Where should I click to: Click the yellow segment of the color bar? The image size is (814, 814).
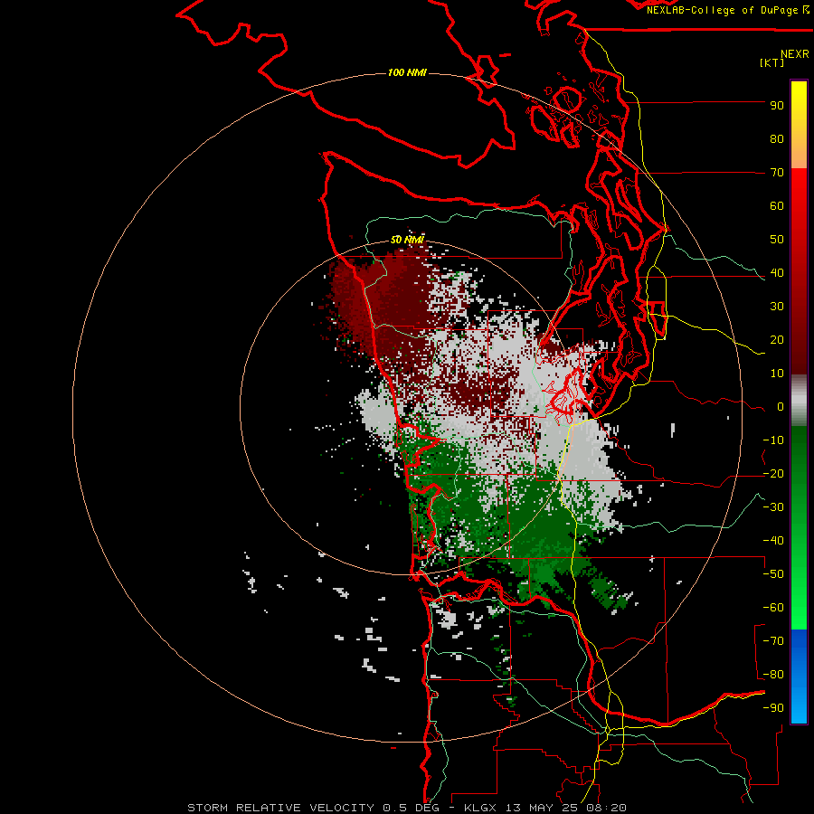pos(799,107)
